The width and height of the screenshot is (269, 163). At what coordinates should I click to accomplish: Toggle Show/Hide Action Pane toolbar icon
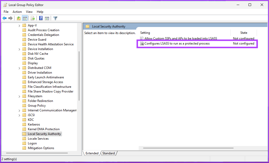click(x=47, y=18)
